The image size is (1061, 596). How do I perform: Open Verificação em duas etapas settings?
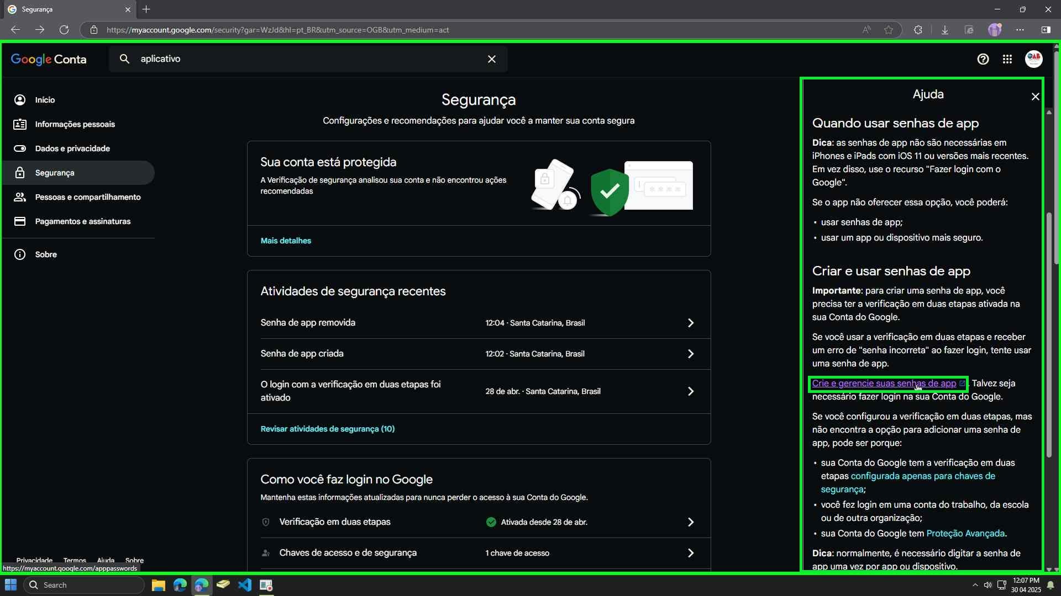click(479, 522)
